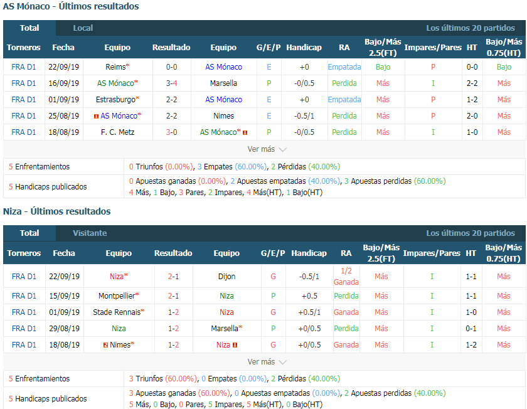
Task: Click the '1/2 Ganada' RA cell in the Dijon row
Action: coord(346,276)
